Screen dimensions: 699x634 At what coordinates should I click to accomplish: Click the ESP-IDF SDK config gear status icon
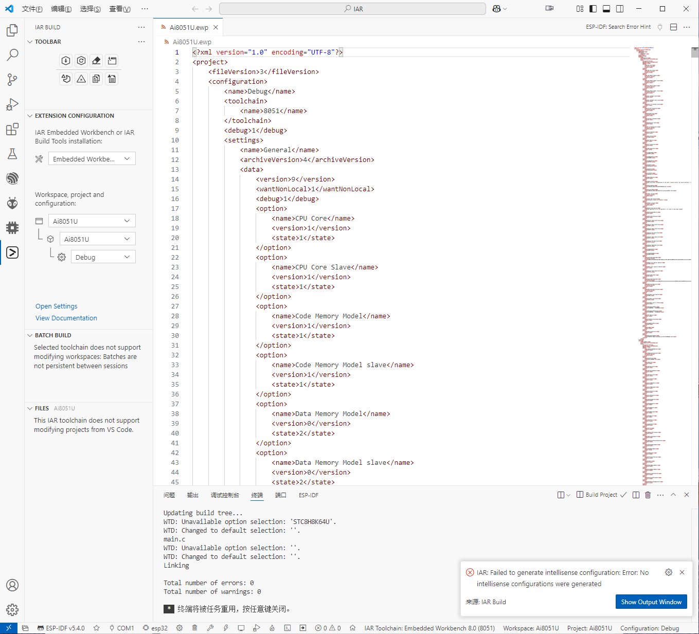pos(180,628)
